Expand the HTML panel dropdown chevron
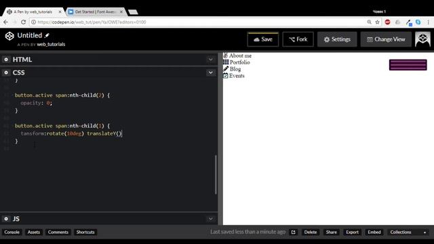The height and width of the screenshot is (244, 434). [211, 60]
